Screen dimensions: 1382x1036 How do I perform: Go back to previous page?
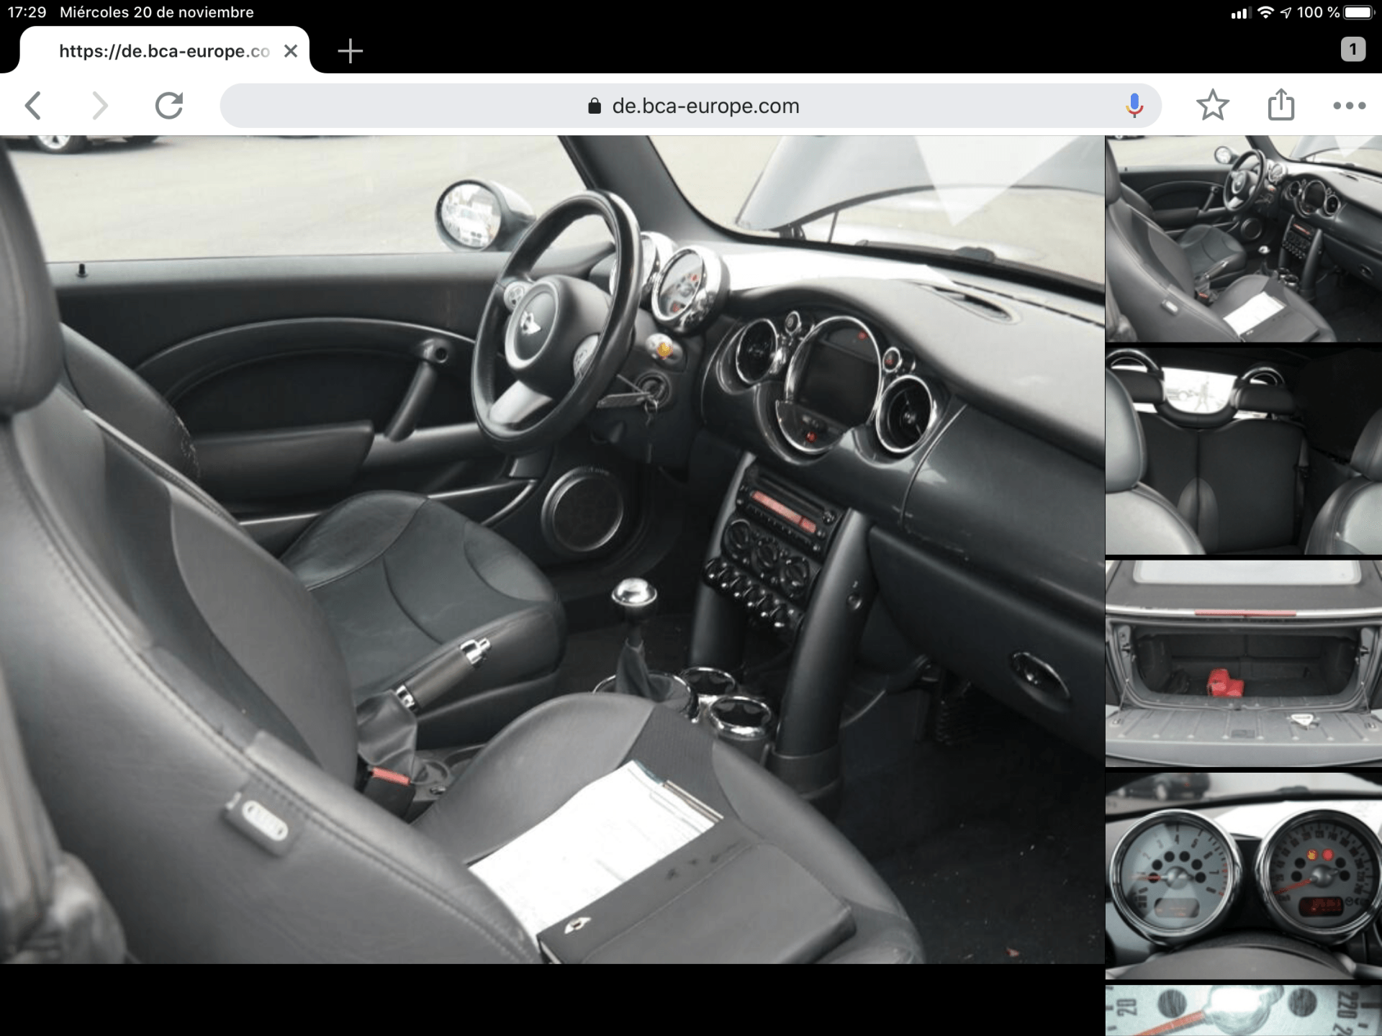33,106
